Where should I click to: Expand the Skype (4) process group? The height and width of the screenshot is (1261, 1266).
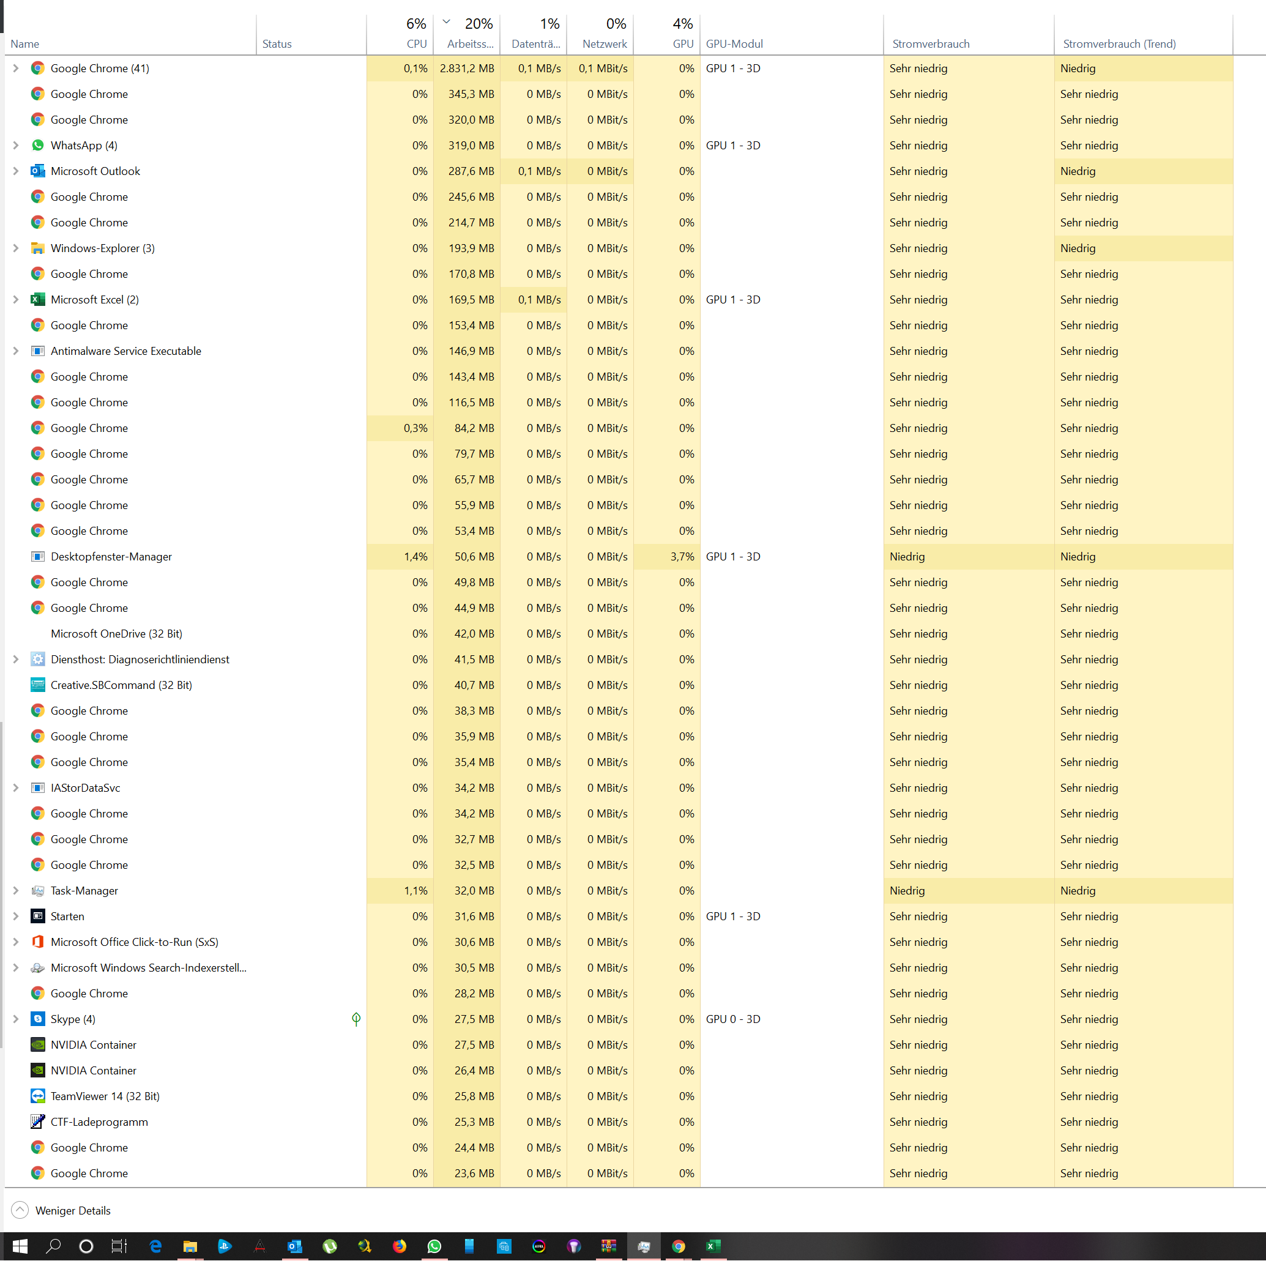pos(16,1019)
